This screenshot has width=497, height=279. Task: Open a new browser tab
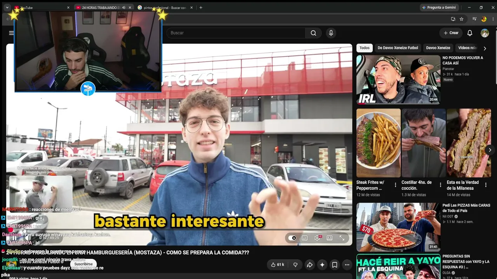pyautogui.click(x=201, y=8)
